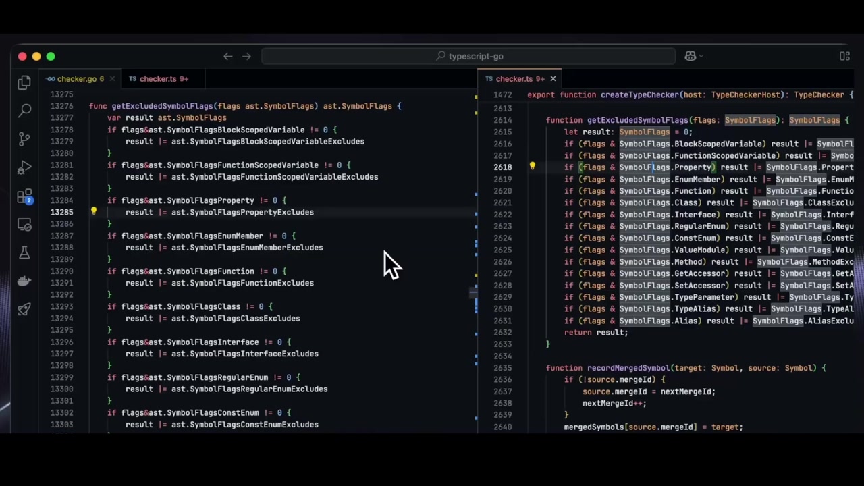Click mergedSymbols[source.mergeId] = target; line

pyautogui.click(x=653, y=427)
